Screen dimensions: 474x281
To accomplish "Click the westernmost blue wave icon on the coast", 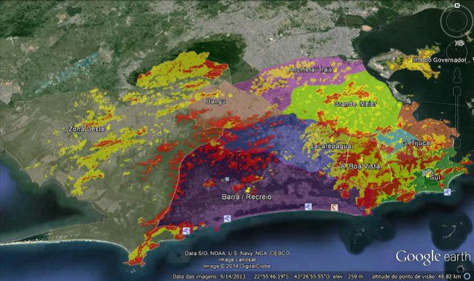I will tap(186, 230).
